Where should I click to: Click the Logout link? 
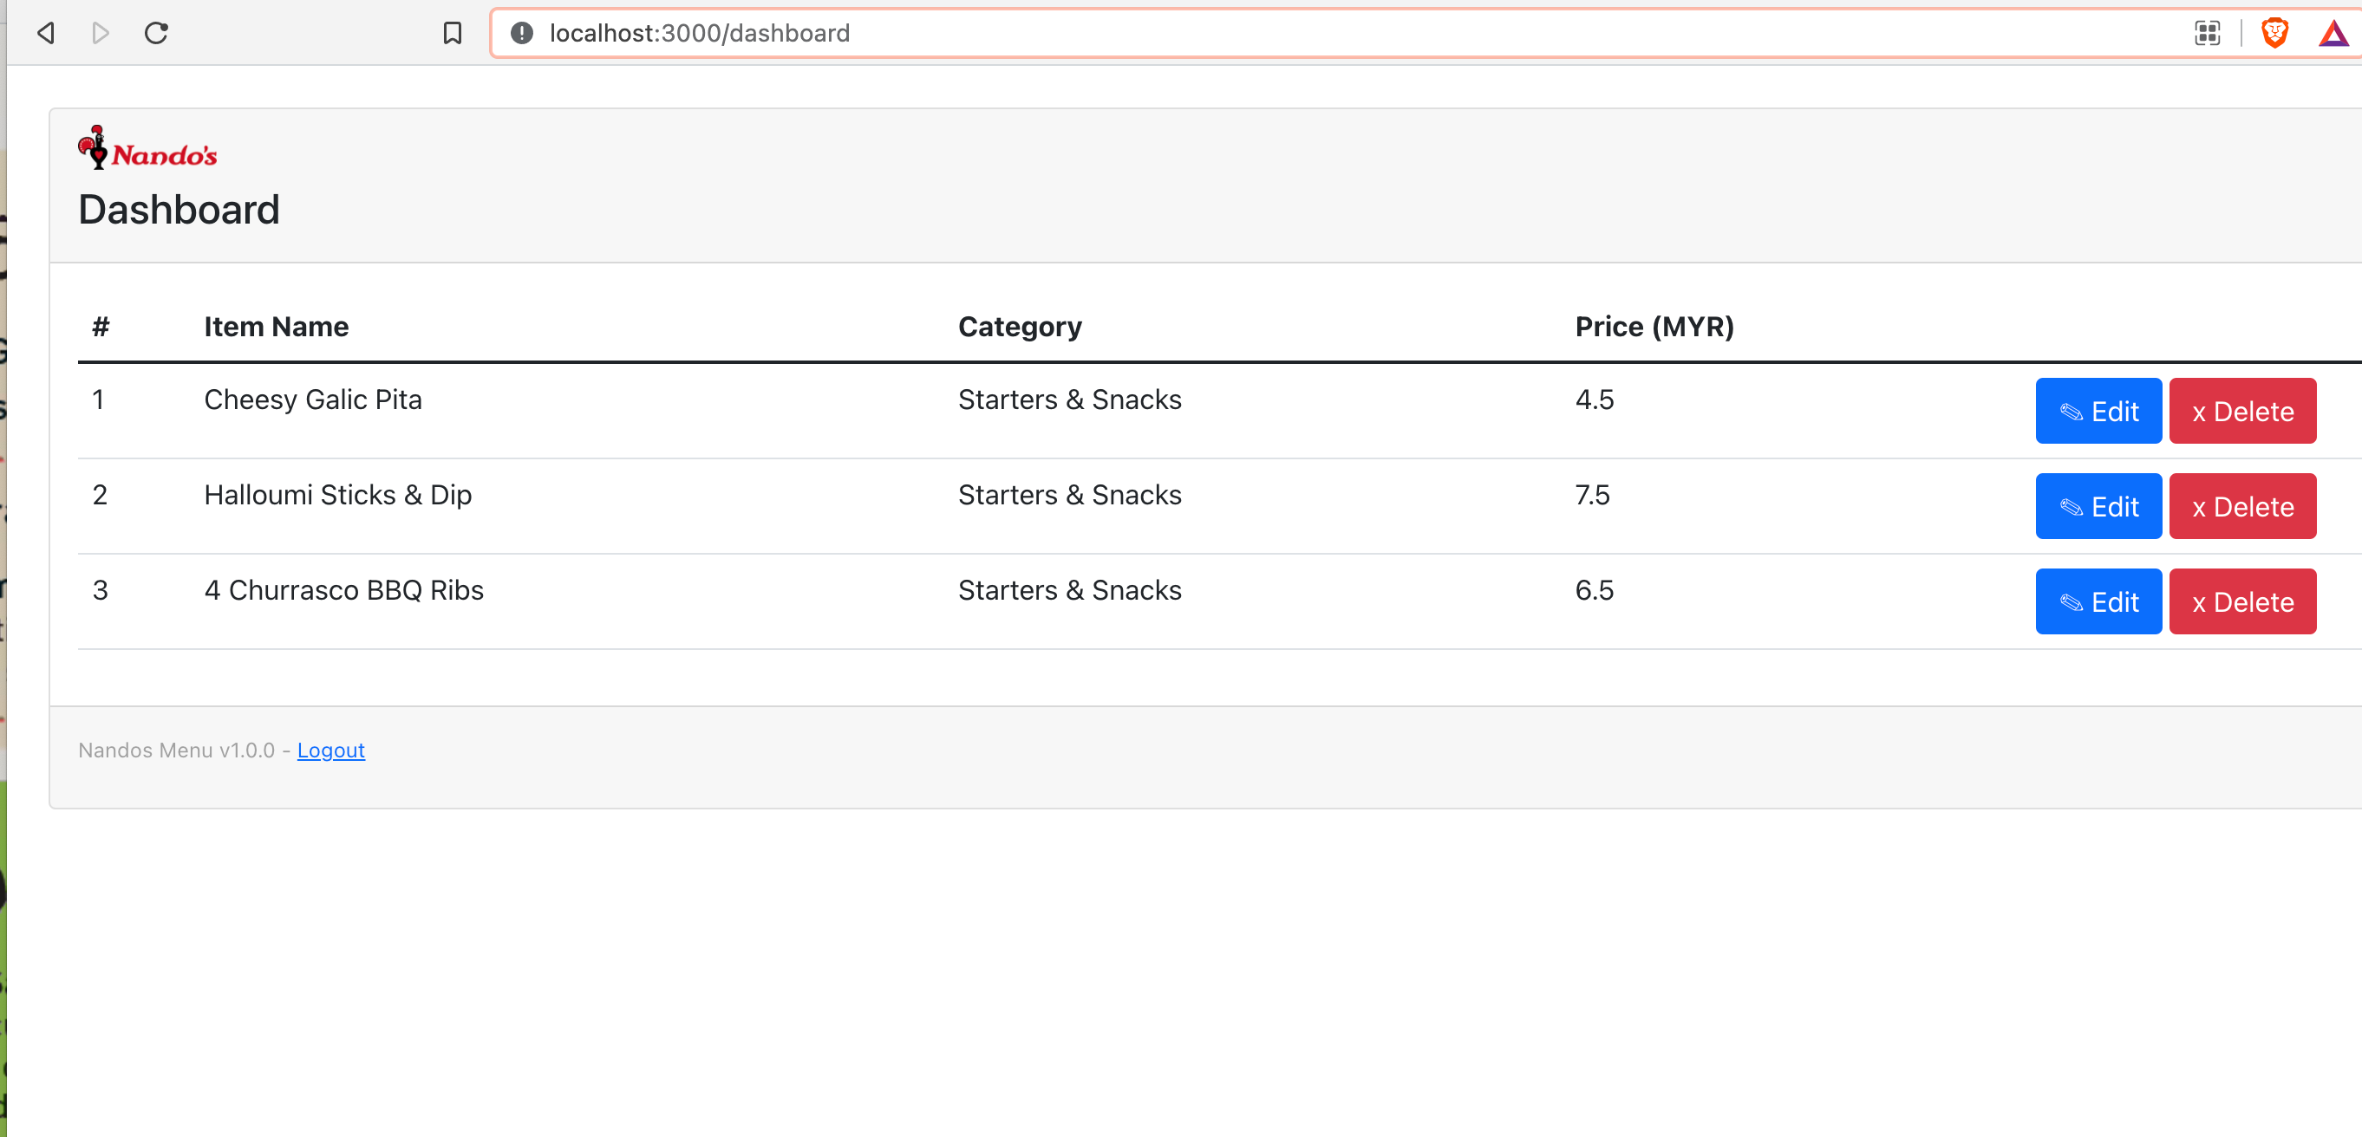331,750
